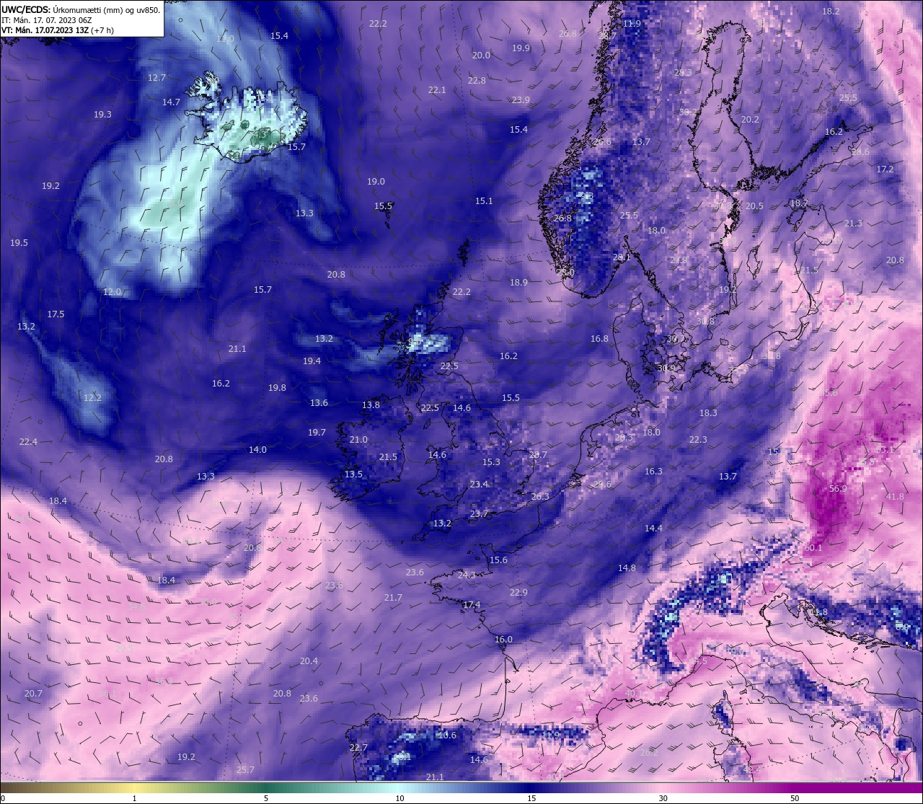Click the 12.0 value label

[x=112, y=292]
